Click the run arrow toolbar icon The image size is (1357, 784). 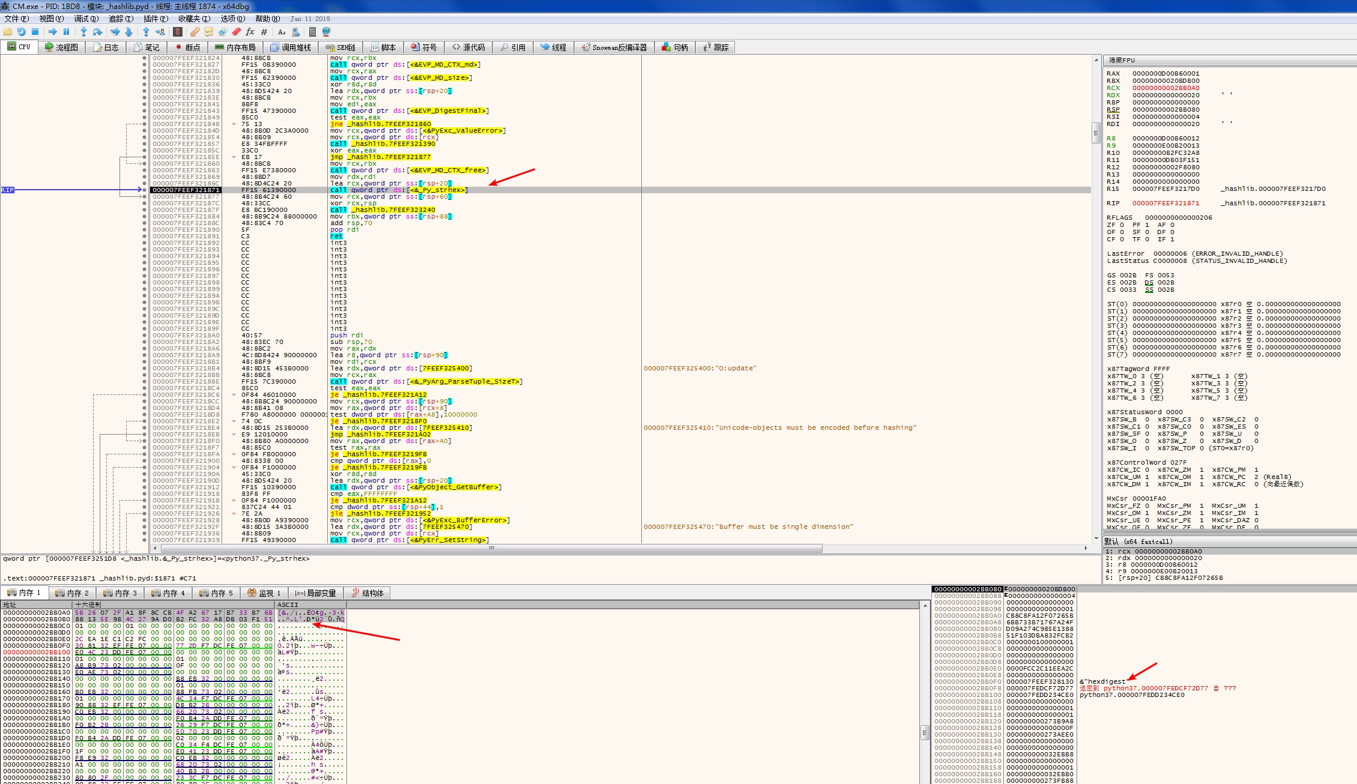click(x=53, y=32)
